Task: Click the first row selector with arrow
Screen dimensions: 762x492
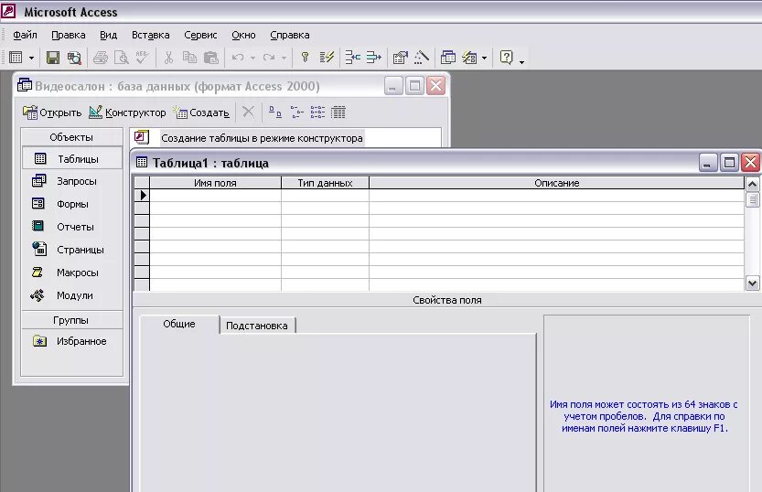Action: [142, 196]
